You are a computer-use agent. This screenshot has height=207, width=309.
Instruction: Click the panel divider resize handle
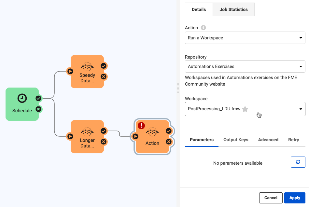tap(178, 88)
